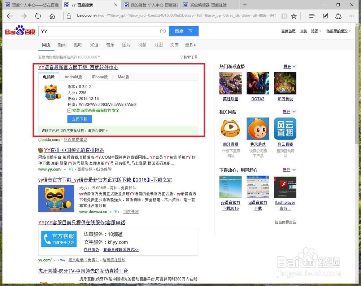
Task: Close the YY_百度搜索 tab
Action: pyautogui.click(x=116, y=5)
